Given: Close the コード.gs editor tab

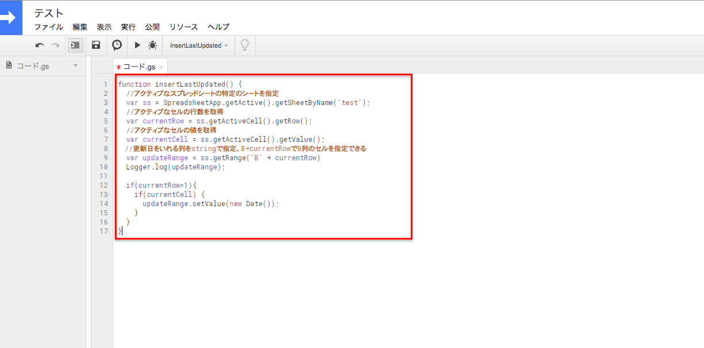Looking at the screenshot, I should tap(161, 67).
